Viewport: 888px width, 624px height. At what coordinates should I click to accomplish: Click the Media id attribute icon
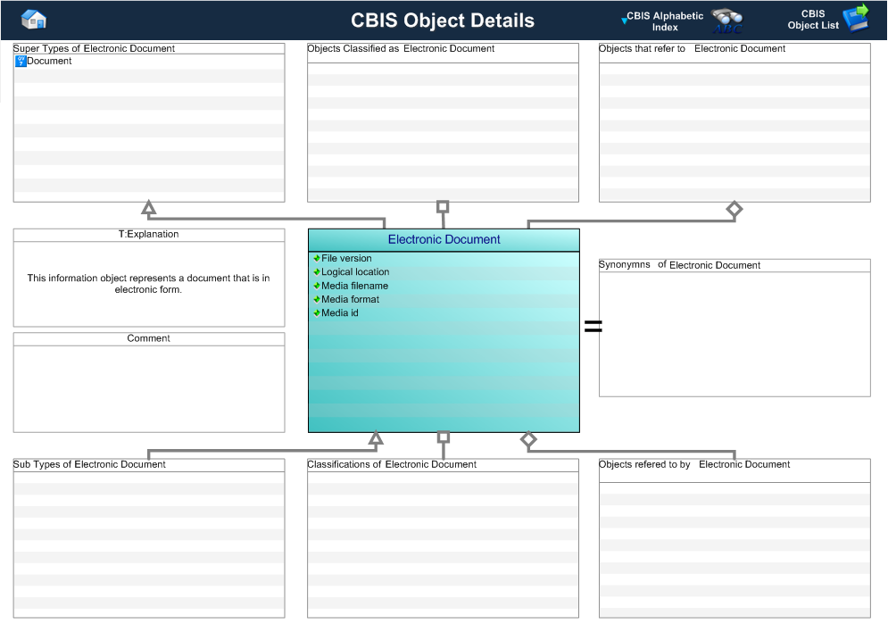pos(317,313)
